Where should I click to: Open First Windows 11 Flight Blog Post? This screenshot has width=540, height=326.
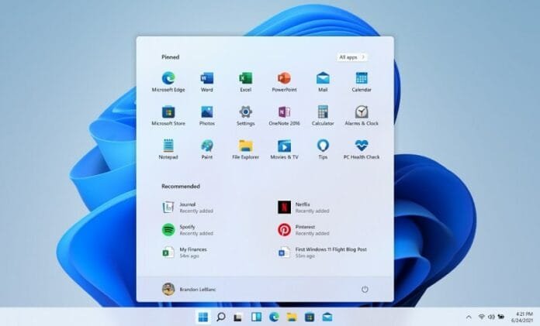point(322,252)
